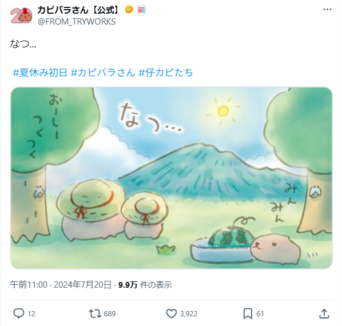Click the 689 repost count
Image resolution: width=342 pixels, height=326 pixels.
(109, 314)
